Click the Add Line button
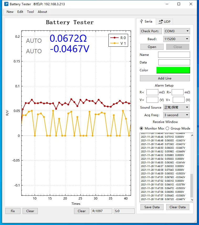The image size is (199, 225). [165, 78]
